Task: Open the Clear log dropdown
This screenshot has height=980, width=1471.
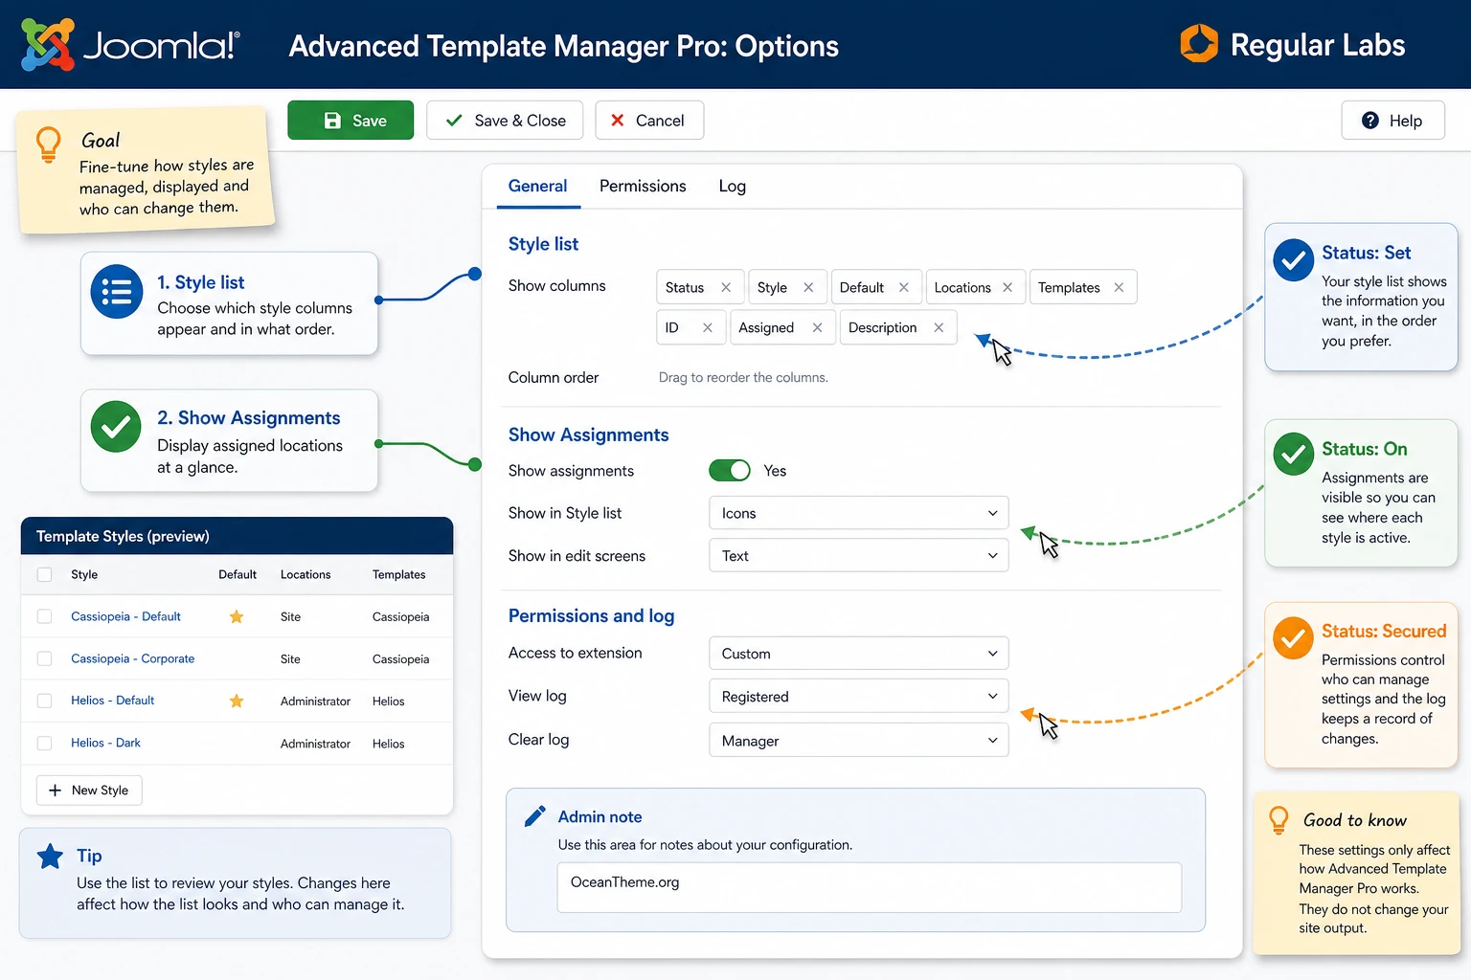Action: pos(859,740)
